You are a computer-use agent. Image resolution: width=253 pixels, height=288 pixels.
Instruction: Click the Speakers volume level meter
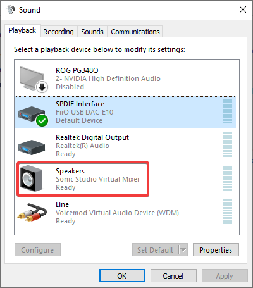(228, 178)
